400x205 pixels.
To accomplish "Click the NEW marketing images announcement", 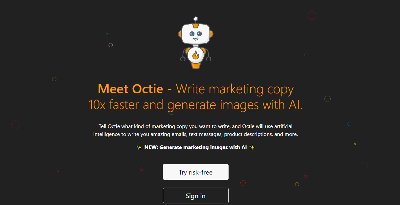I will pyautogui.click(x=195, y=147).
